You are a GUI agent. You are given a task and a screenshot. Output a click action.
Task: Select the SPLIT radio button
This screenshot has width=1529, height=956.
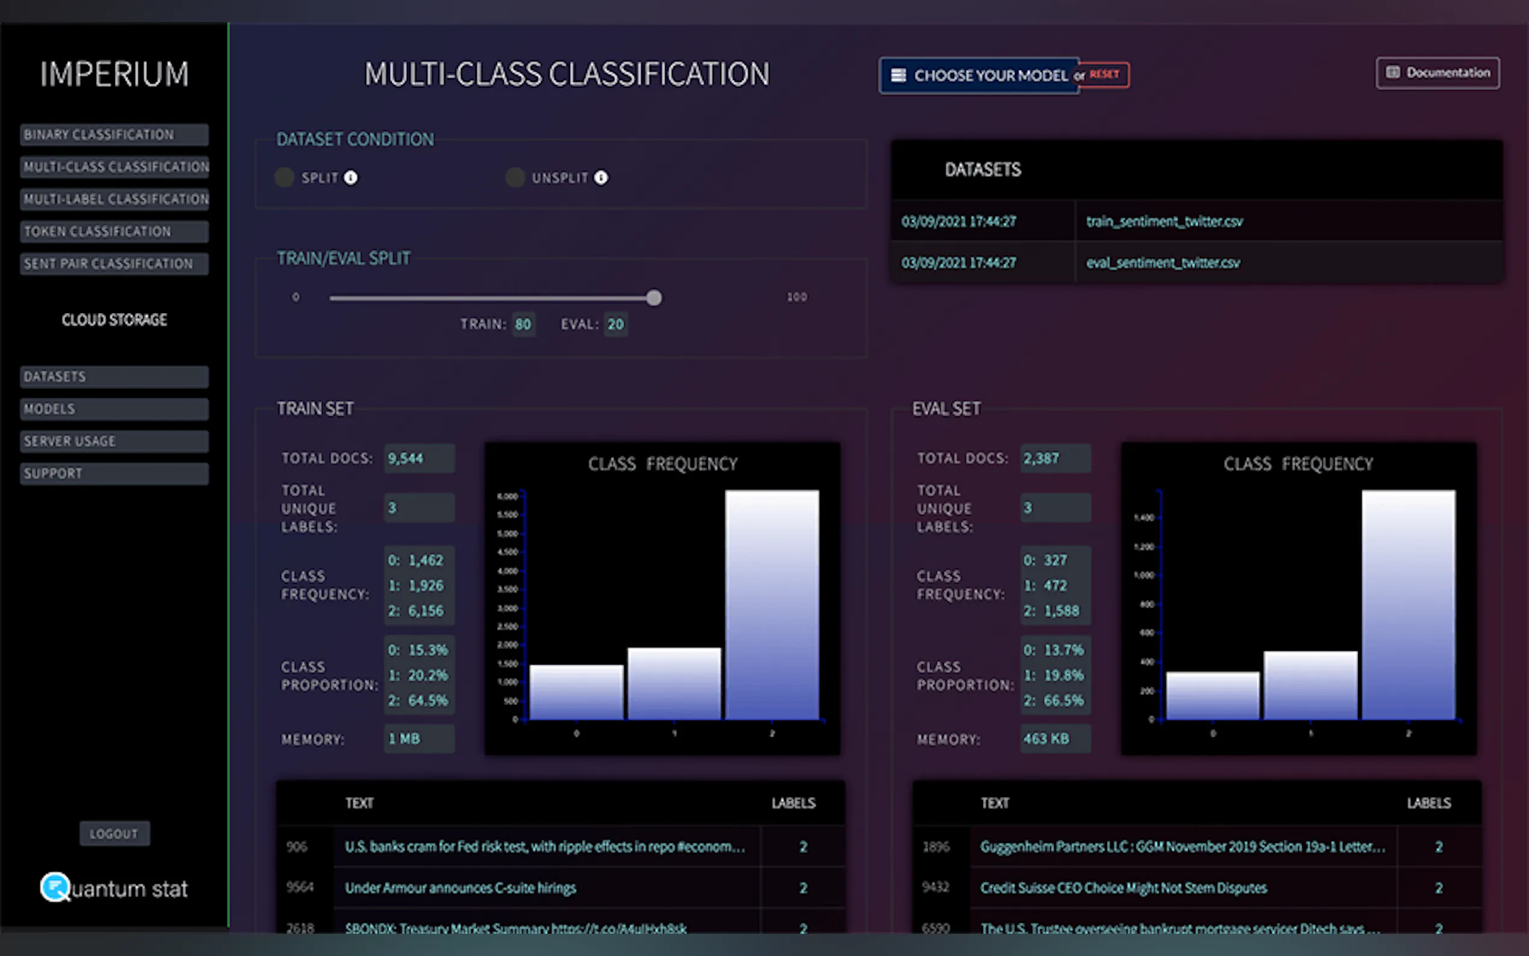(x=285, y=178)
